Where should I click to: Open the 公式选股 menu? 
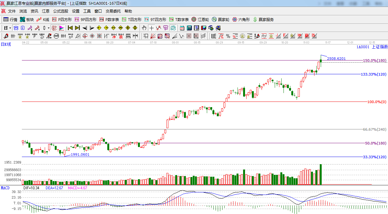[x=60, y=11]
